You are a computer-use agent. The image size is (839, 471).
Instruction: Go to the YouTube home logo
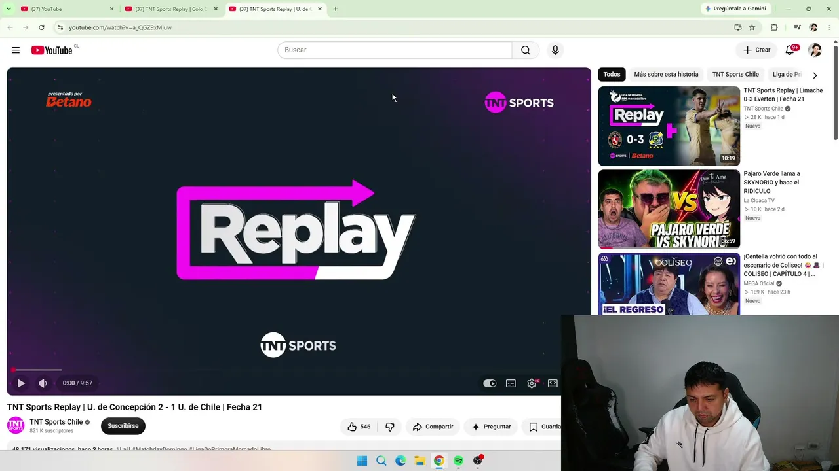[x=52, y=50]
